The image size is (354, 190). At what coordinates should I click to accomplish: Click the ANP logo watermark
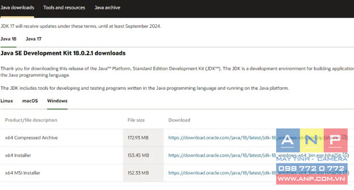tap(312, 140)
